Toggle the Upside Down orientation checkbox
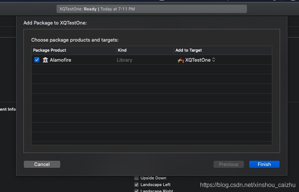Viewport: 299px width, 192px height. (136, 178)
